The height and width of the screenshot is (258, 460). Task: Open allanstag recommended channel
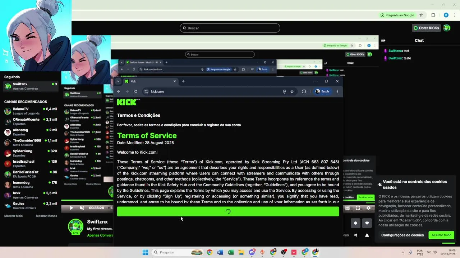(x=30, y=132)
